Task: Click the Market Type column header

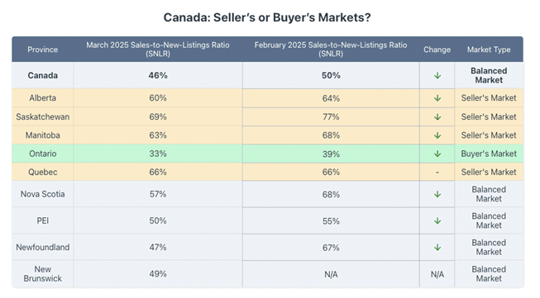Action: (x=489, y=50)
